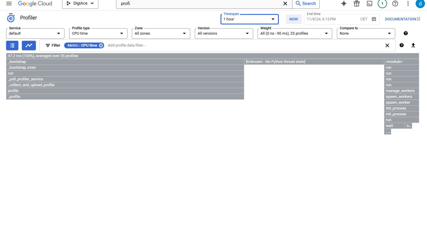Screen dimensions: 427x251
Task: Open the DOCUMENTATION link
Action: [x=402, y=19]
